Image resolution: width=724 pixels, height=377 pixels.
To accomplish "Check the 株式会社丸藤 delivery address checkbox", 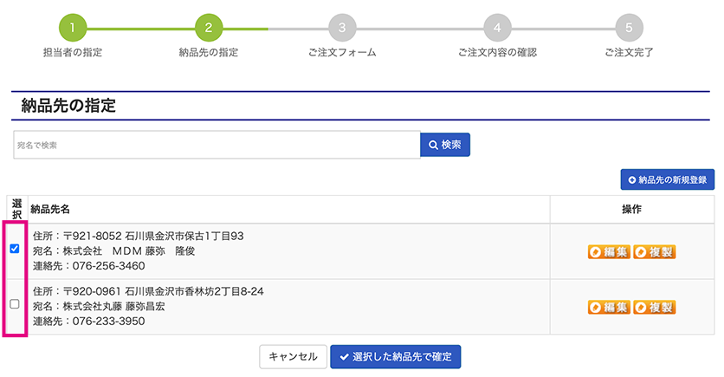I will coord(15,304).
